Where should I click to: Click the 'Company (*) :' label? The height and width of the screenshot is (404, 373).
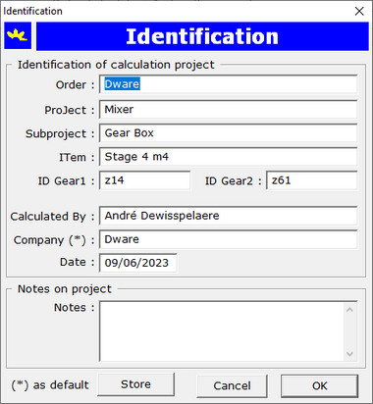(x=54, y=240)
